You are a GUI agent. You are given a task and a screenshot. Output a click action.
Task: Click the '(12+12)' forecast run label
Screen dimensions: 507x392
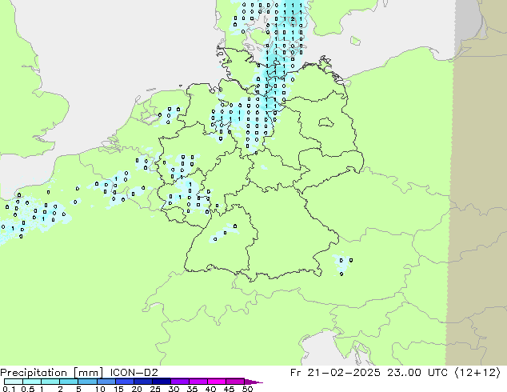click(x=477, y=373)
